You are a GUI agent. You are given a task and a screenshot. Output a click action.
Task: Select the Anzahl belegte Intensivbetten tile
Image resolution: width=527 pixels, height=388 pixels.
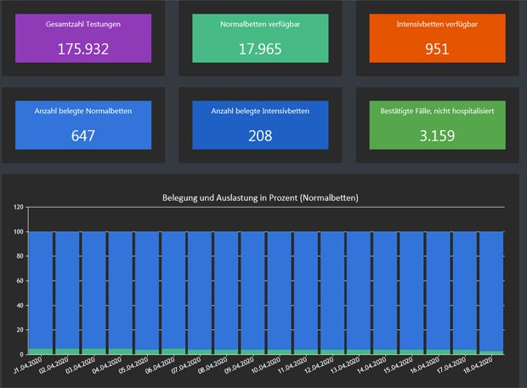[x=258, y=125]
